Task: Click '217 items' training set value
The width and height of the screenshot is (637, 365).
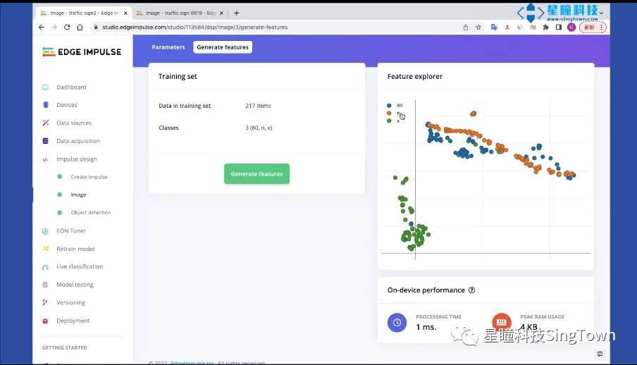Action: (258, 106)
